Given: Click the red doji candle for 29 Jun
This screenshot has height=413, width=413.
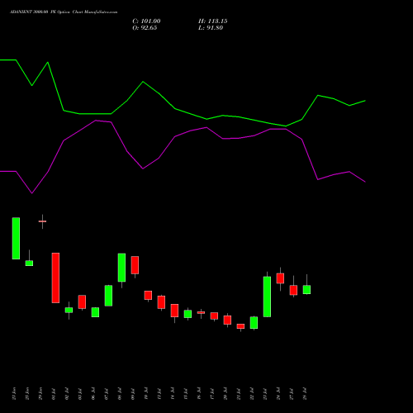Looking at the screenshot, I should 42,221.
